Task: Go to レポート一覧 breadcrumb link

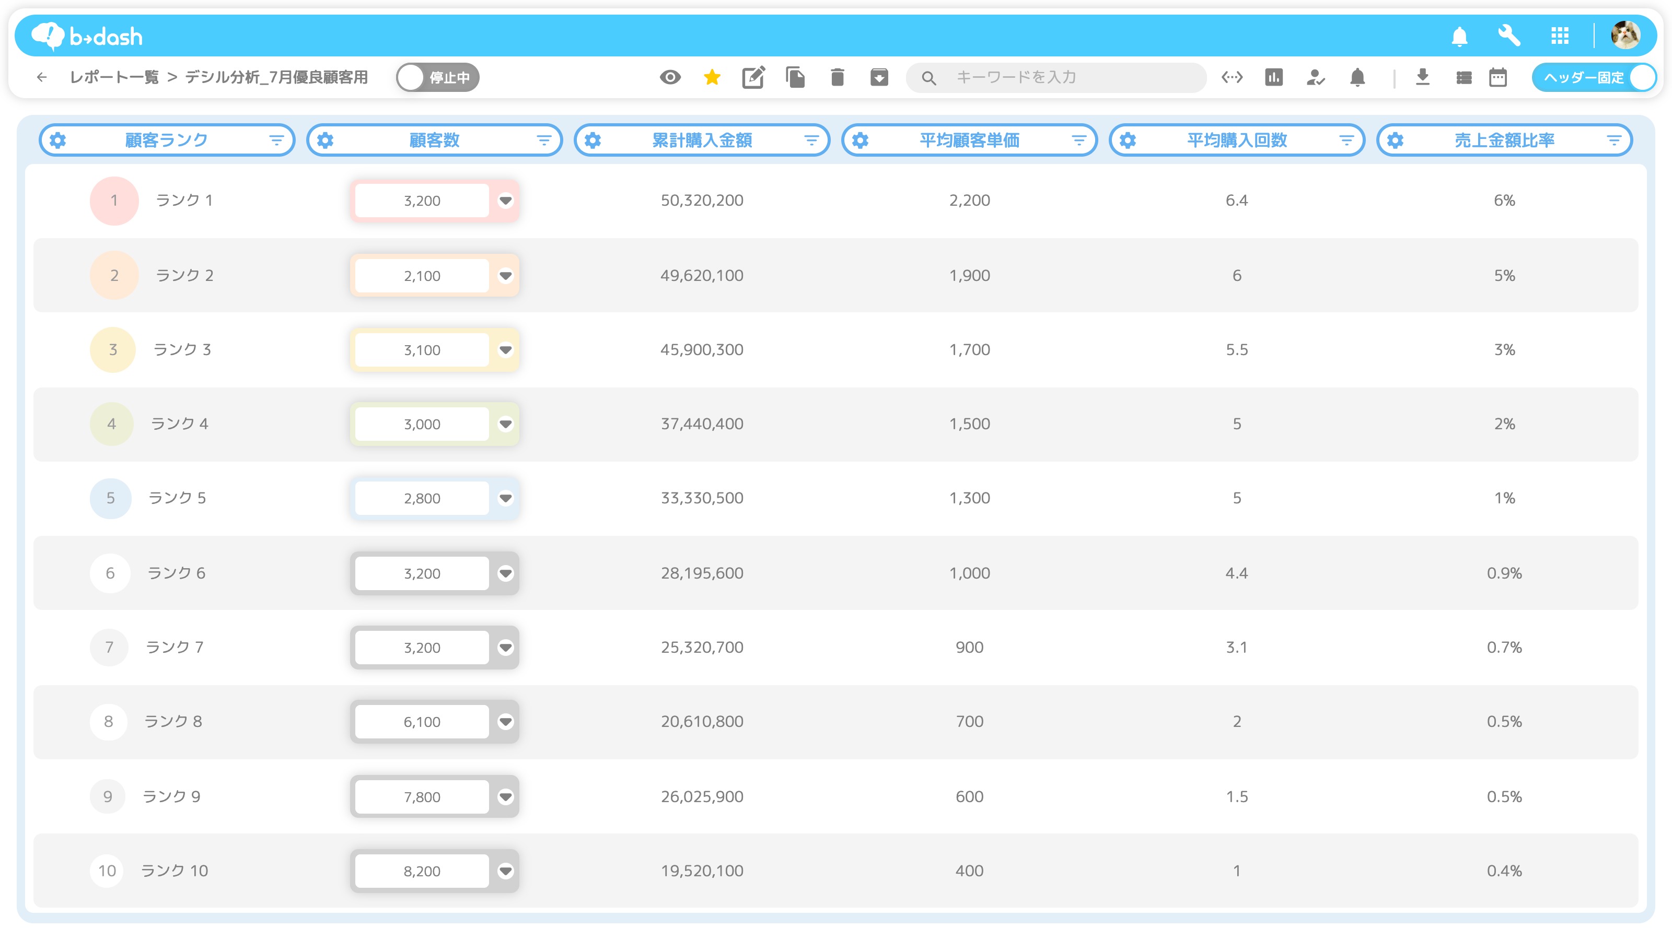Action: (x=114, y=77)
